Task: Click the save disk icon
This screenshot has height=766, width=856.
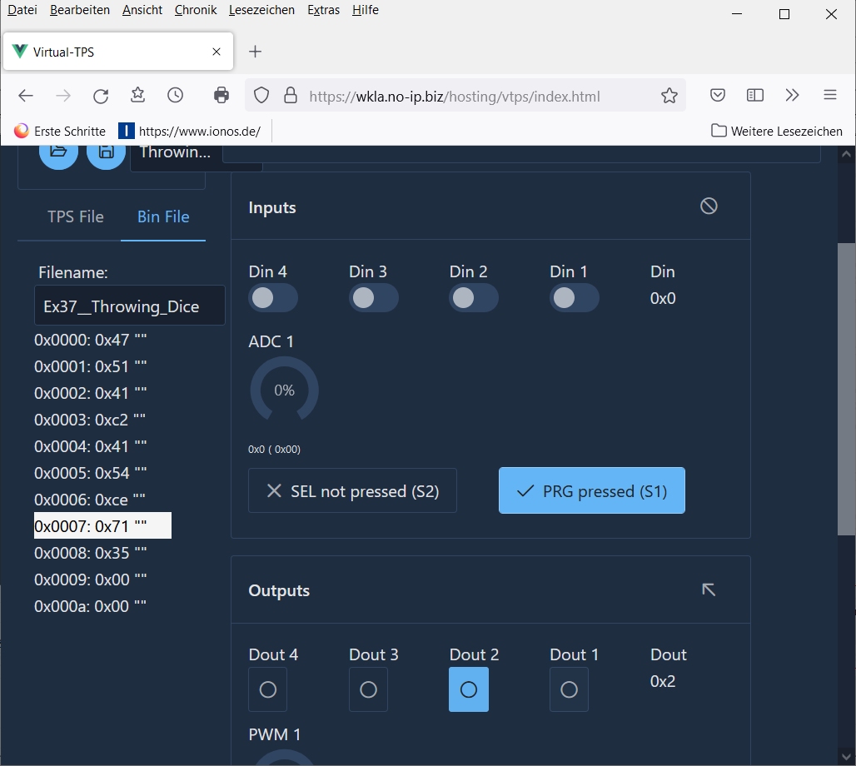Action: click(x=106, y=152)
